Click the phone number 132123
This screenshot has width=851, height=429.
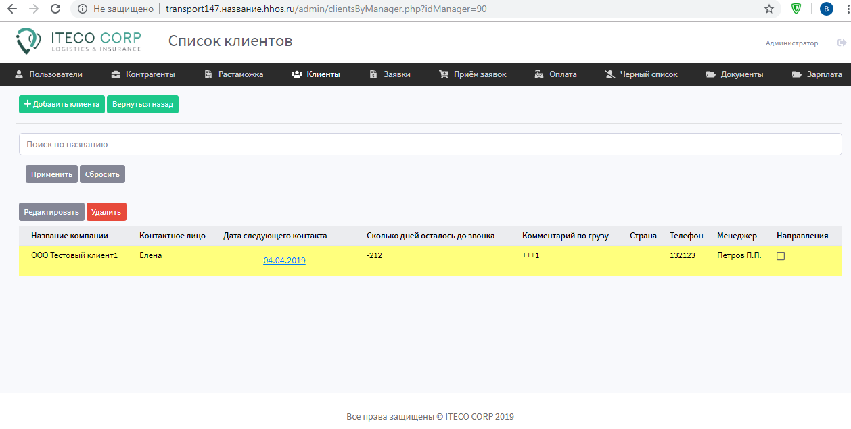click(x=683, y=255)
